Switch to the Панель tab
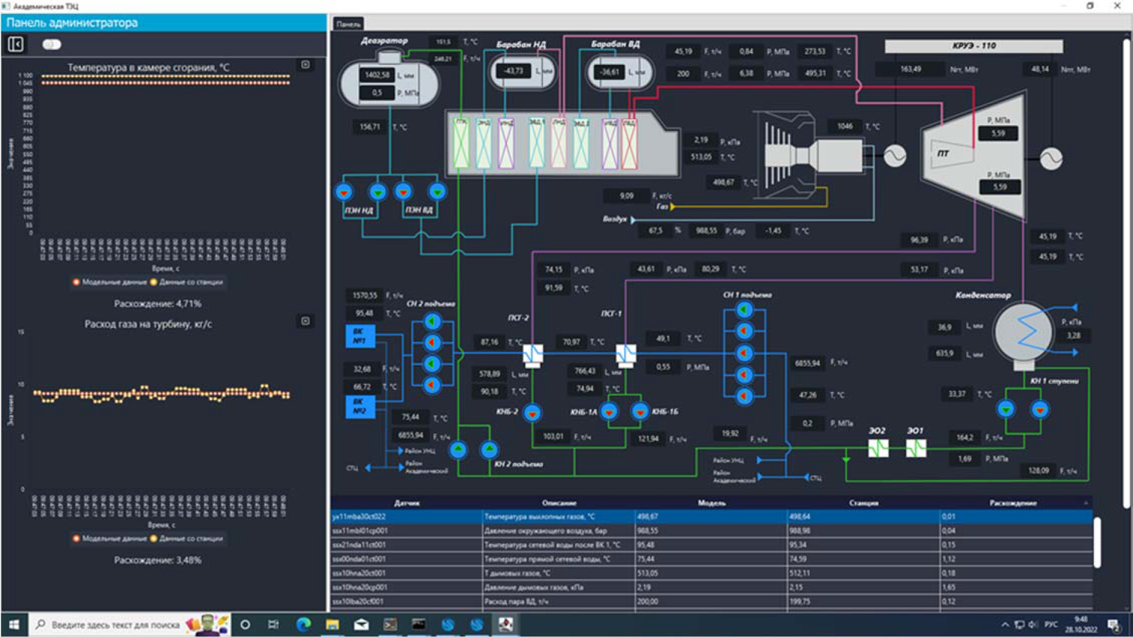This screenshot has height=637, width=1133. [x=348, y=24]
